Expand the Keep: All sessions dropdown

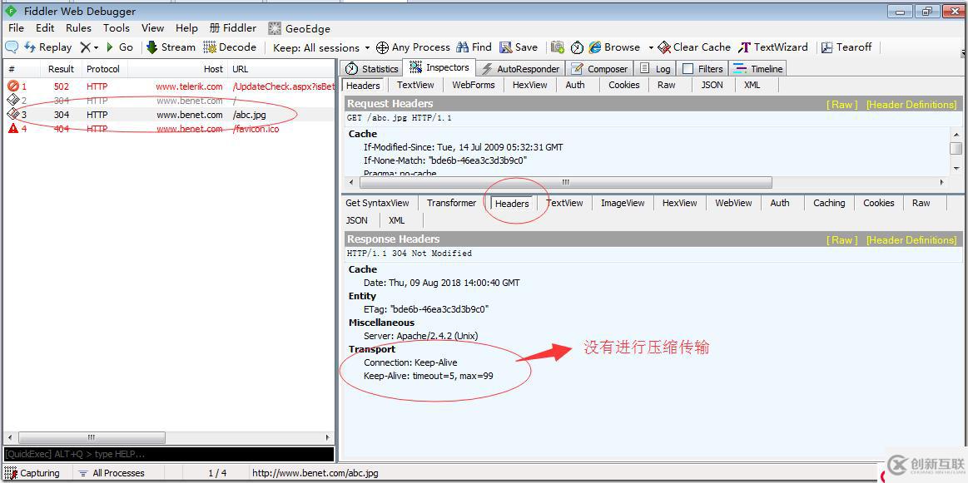[x=321, y=47]
